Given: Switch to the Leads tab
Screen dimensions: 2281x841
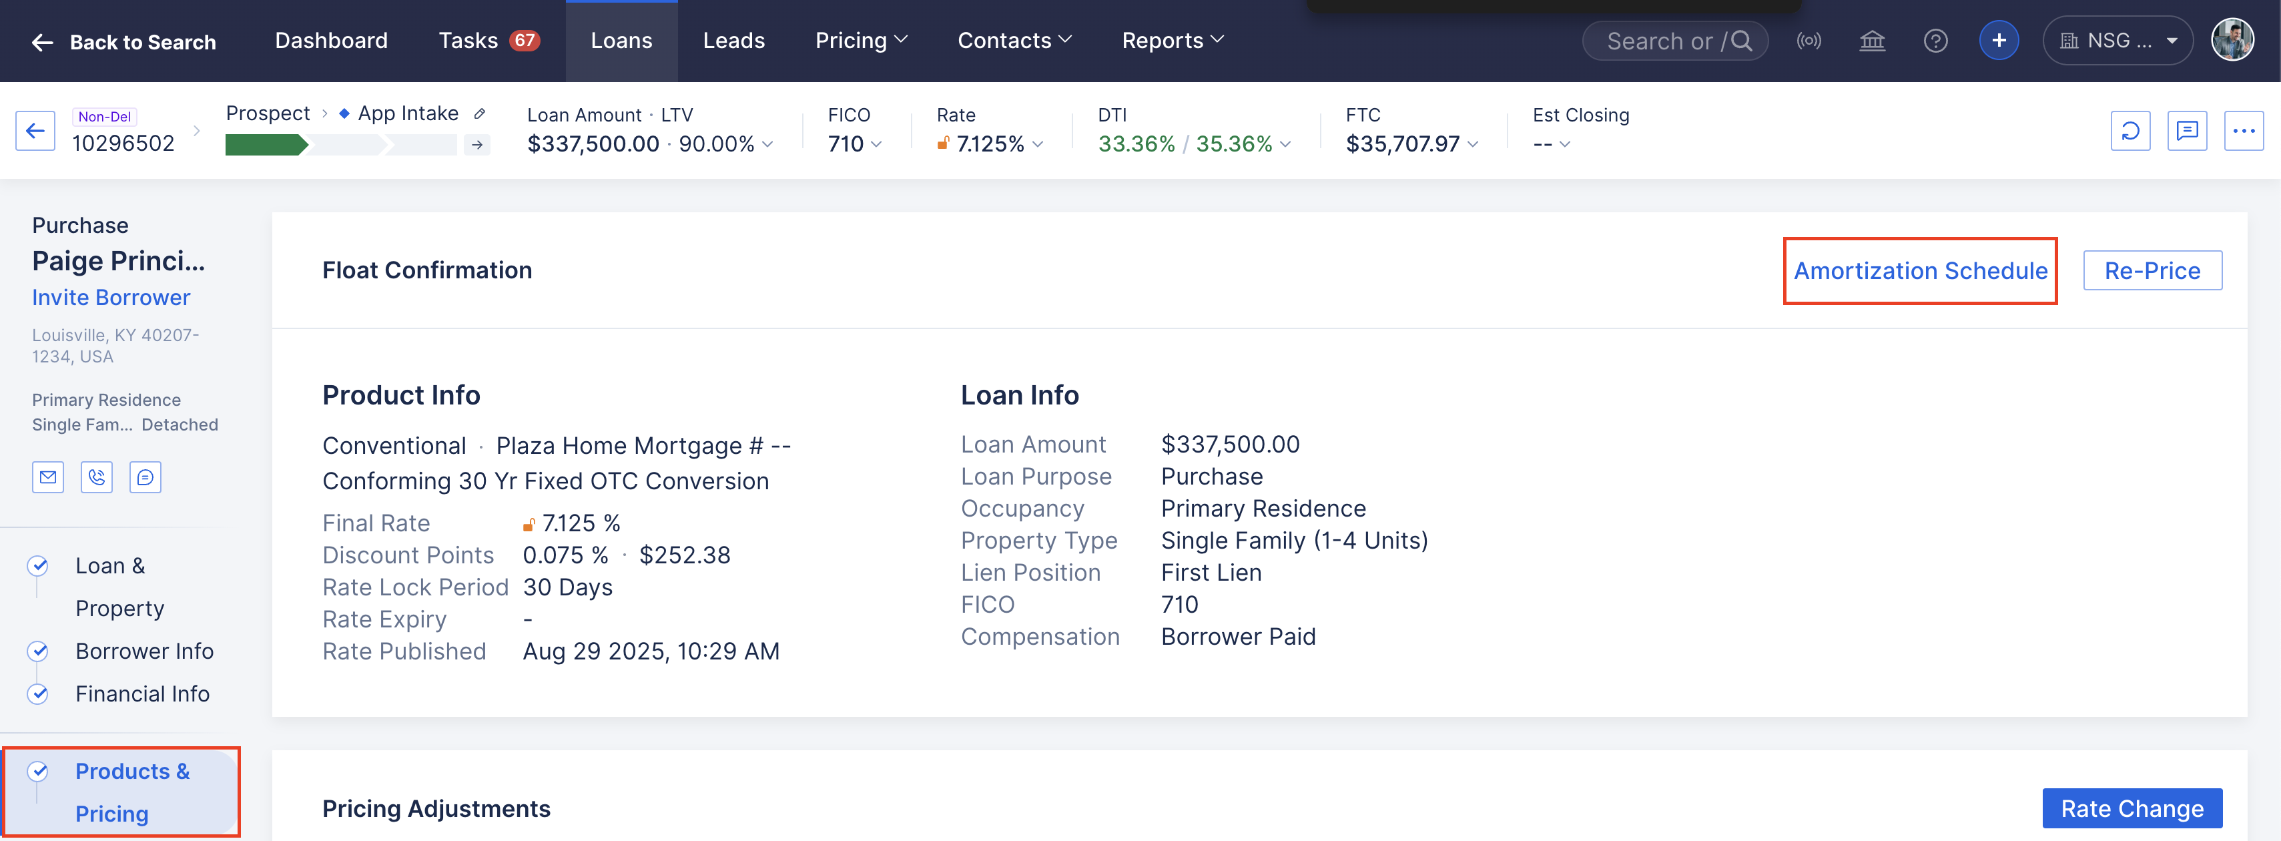Looking at the screenshot, I should coord(733,40).
